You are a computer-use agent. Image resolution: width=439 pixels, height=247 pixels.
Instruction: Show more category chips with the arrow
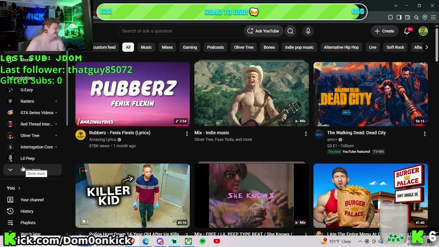(x=427, y=47)
